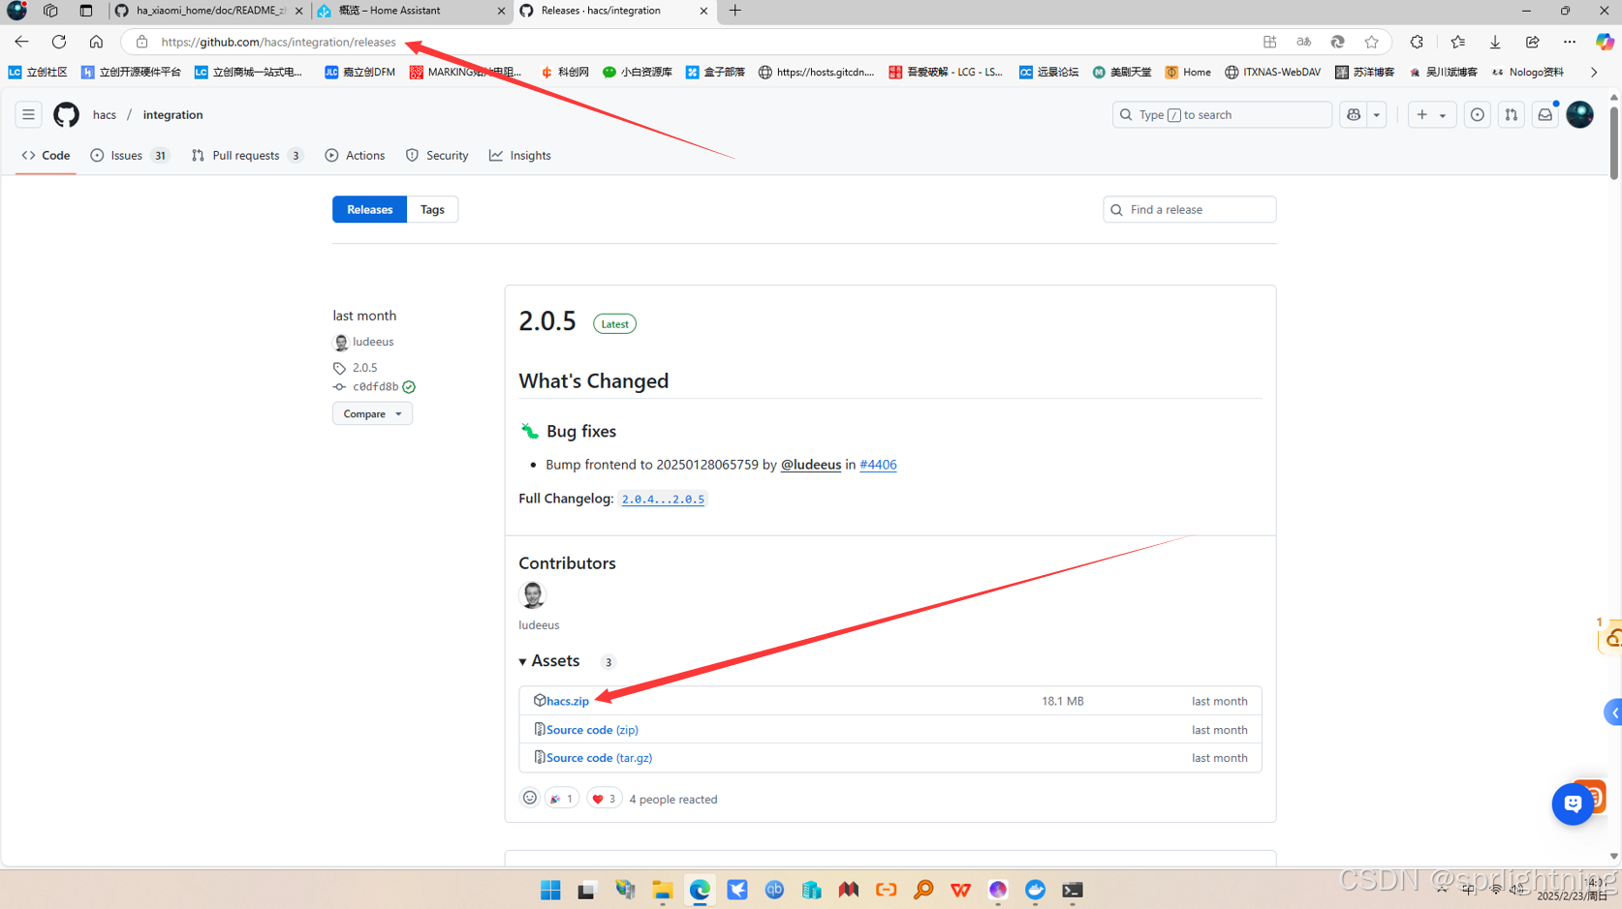Switch to the Code tab
1622x909 pixels.
click(46, 155)
